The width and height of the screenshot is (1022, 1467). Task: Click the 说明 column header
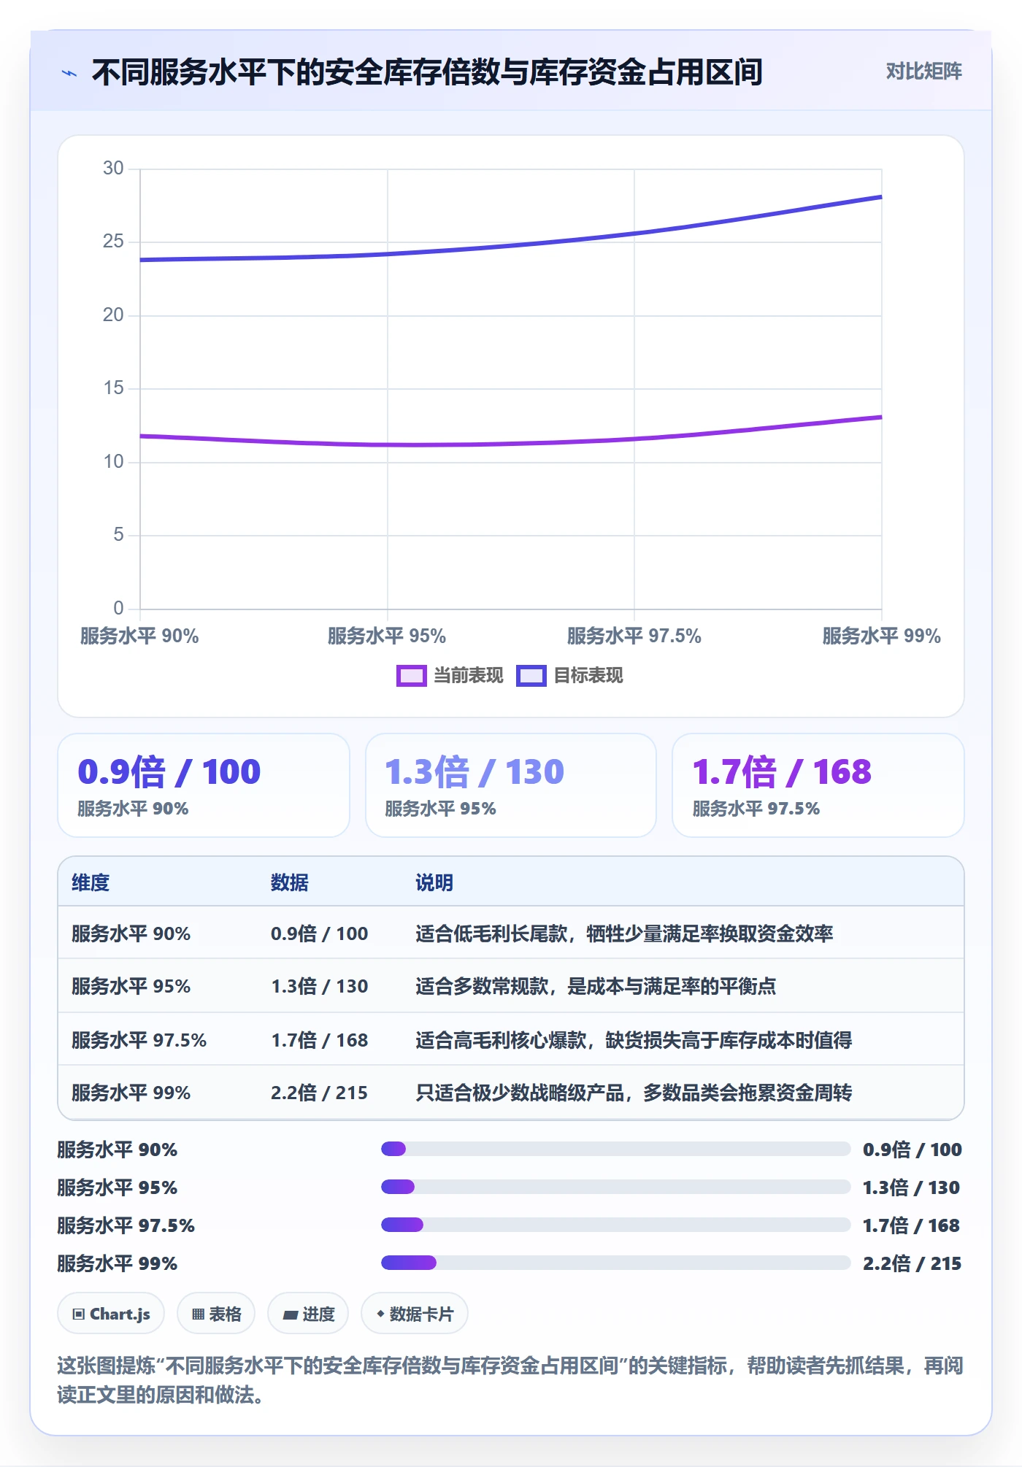(x=434, y=883)
